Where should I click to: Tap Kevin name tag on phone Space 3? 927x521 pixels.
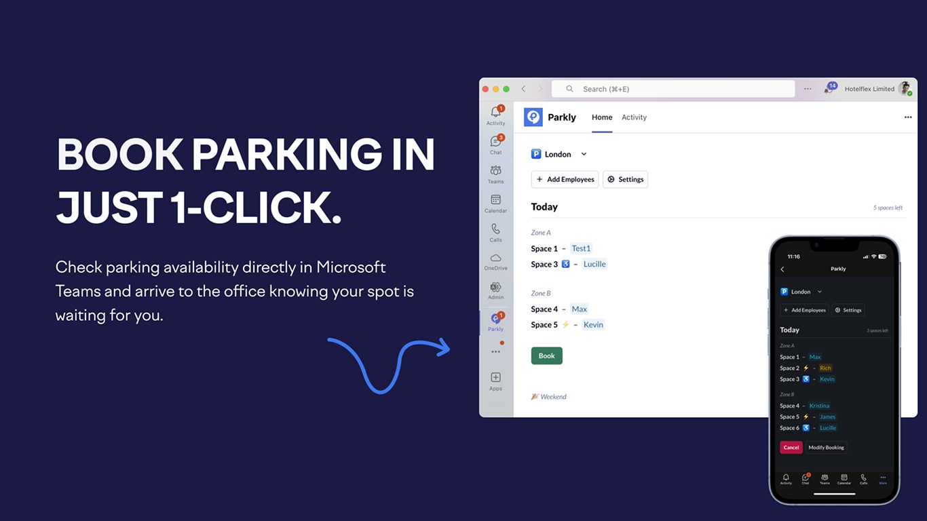tap(827, 379)
